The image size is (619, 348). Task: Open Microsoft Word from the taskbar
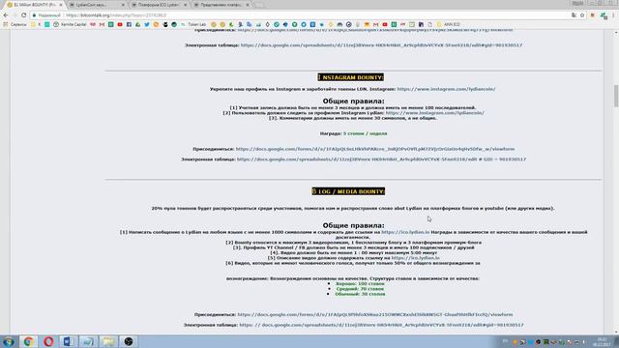tap(69, 341)
